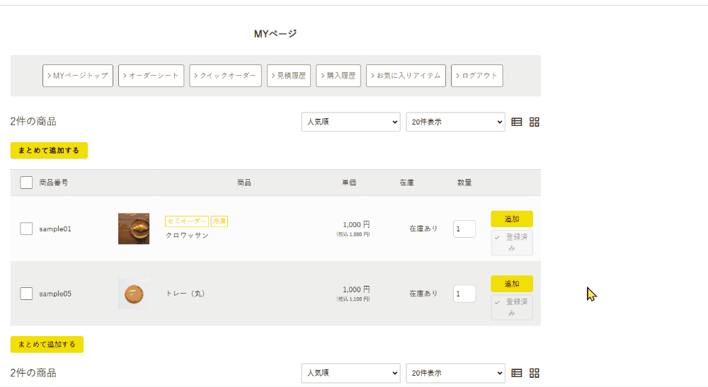
Task: Click the ログアウト menu item
Action: tap(476, 76)
